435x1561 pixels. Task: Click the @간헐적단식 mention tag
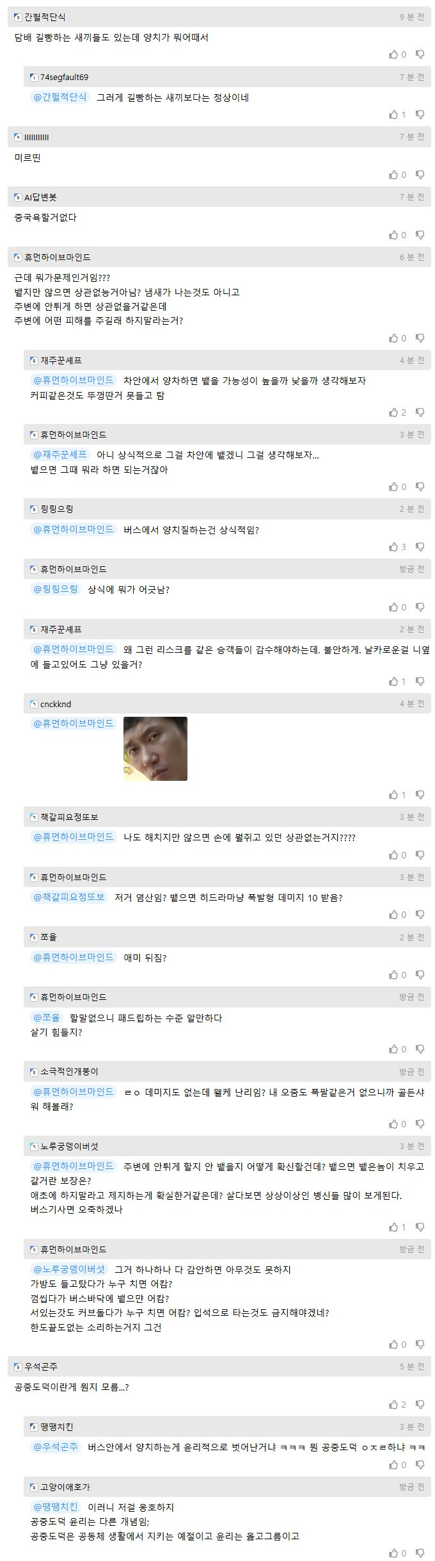pos(60,97)
